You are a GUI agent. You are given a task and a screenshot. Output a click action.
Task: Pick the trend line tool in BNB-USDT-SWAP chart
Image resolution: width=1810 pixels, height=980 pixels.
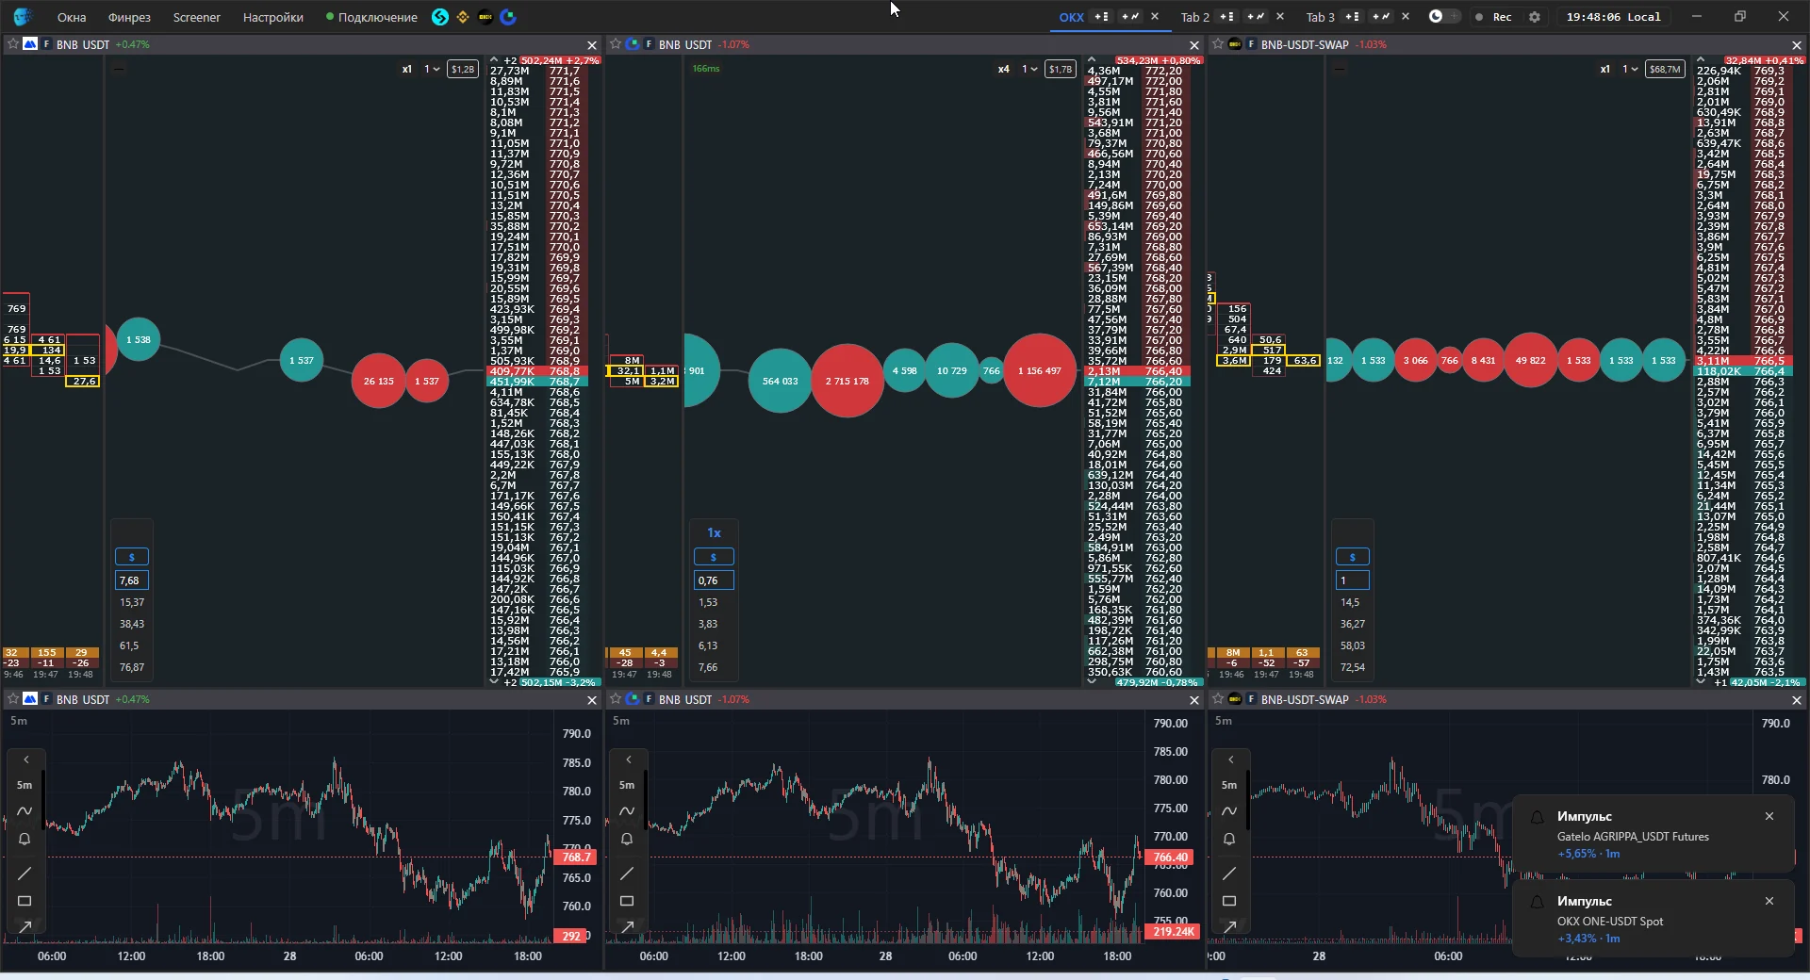(x=1229, y=874)
